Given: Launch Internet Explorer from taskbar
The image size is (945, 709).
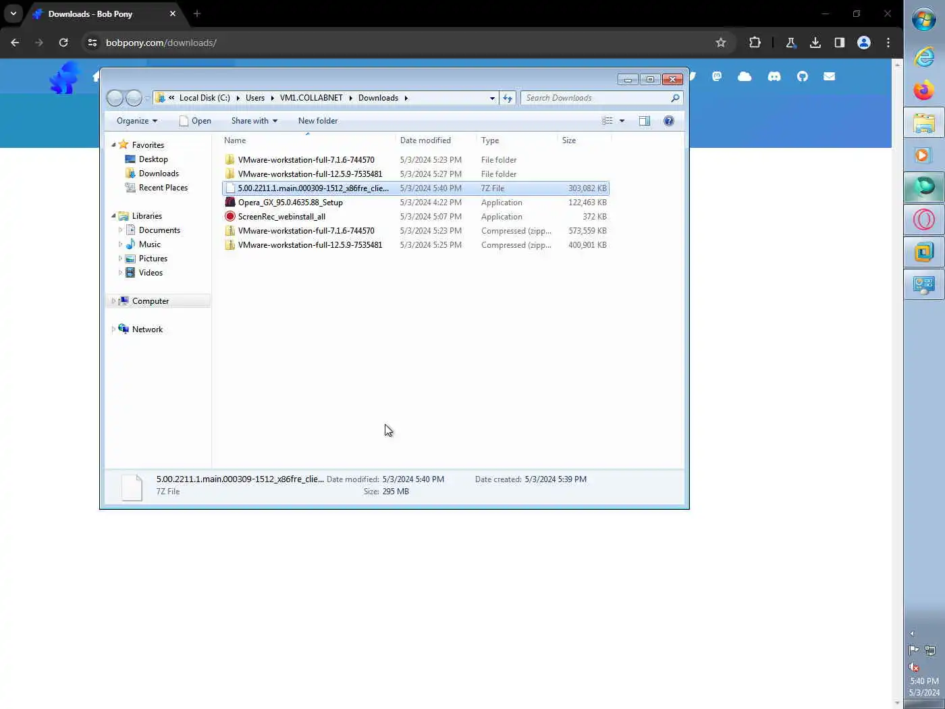Looking at the screenshot, I should tap(924, 57).
